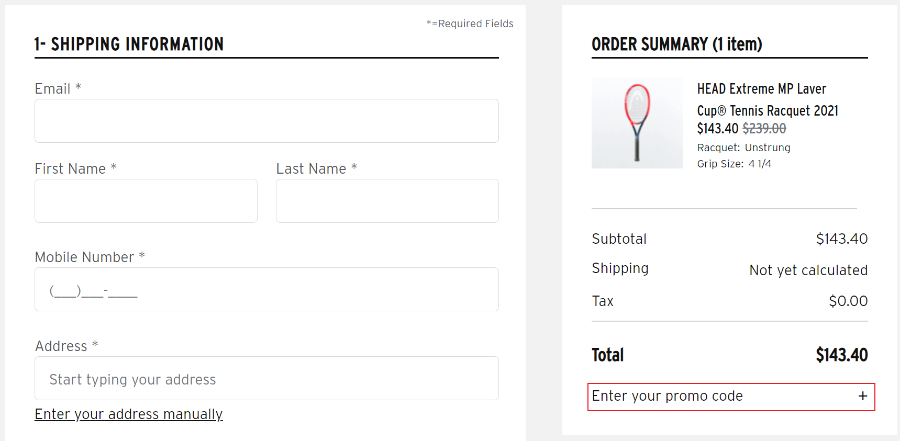Click the 'SHIPPING INFORMATION' heading

pyautogui.click(x=128, y=44)
